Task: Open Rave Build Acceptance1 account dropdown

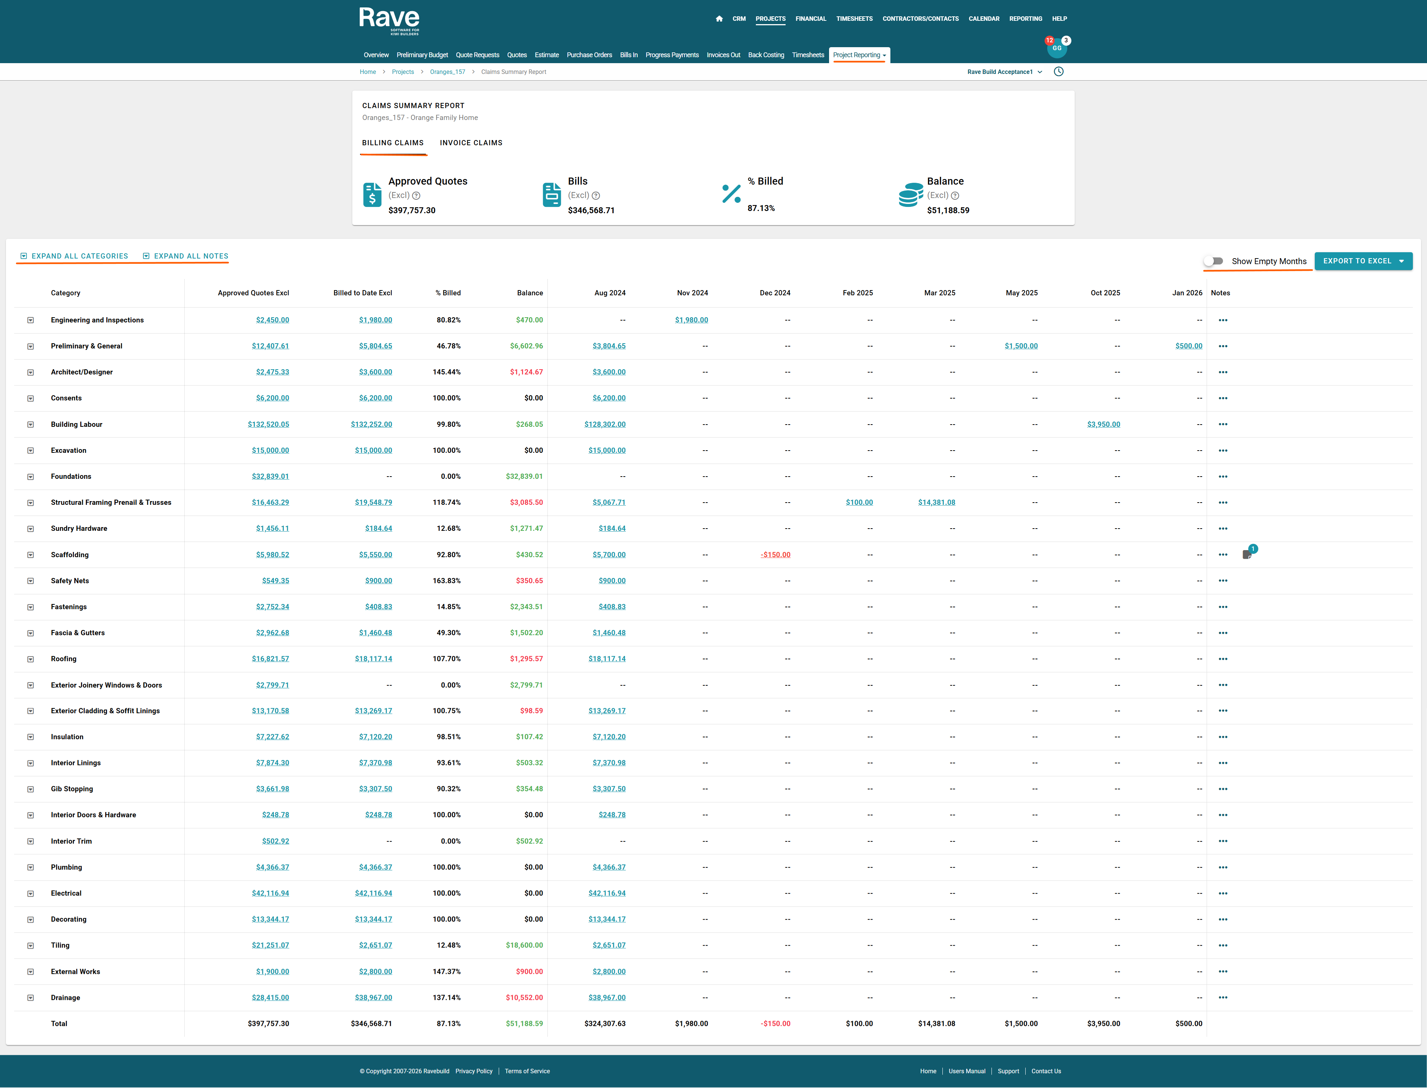Action: (1004, 72)
